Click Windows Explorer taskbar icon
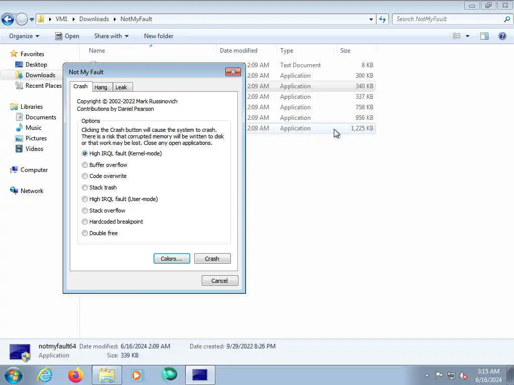514x385 pixels. tap(107, 375)
